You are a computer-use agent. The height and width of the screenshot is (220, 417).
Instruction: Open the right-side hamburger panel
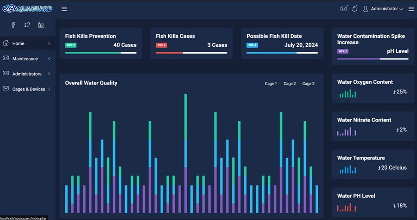click(411, 9)
